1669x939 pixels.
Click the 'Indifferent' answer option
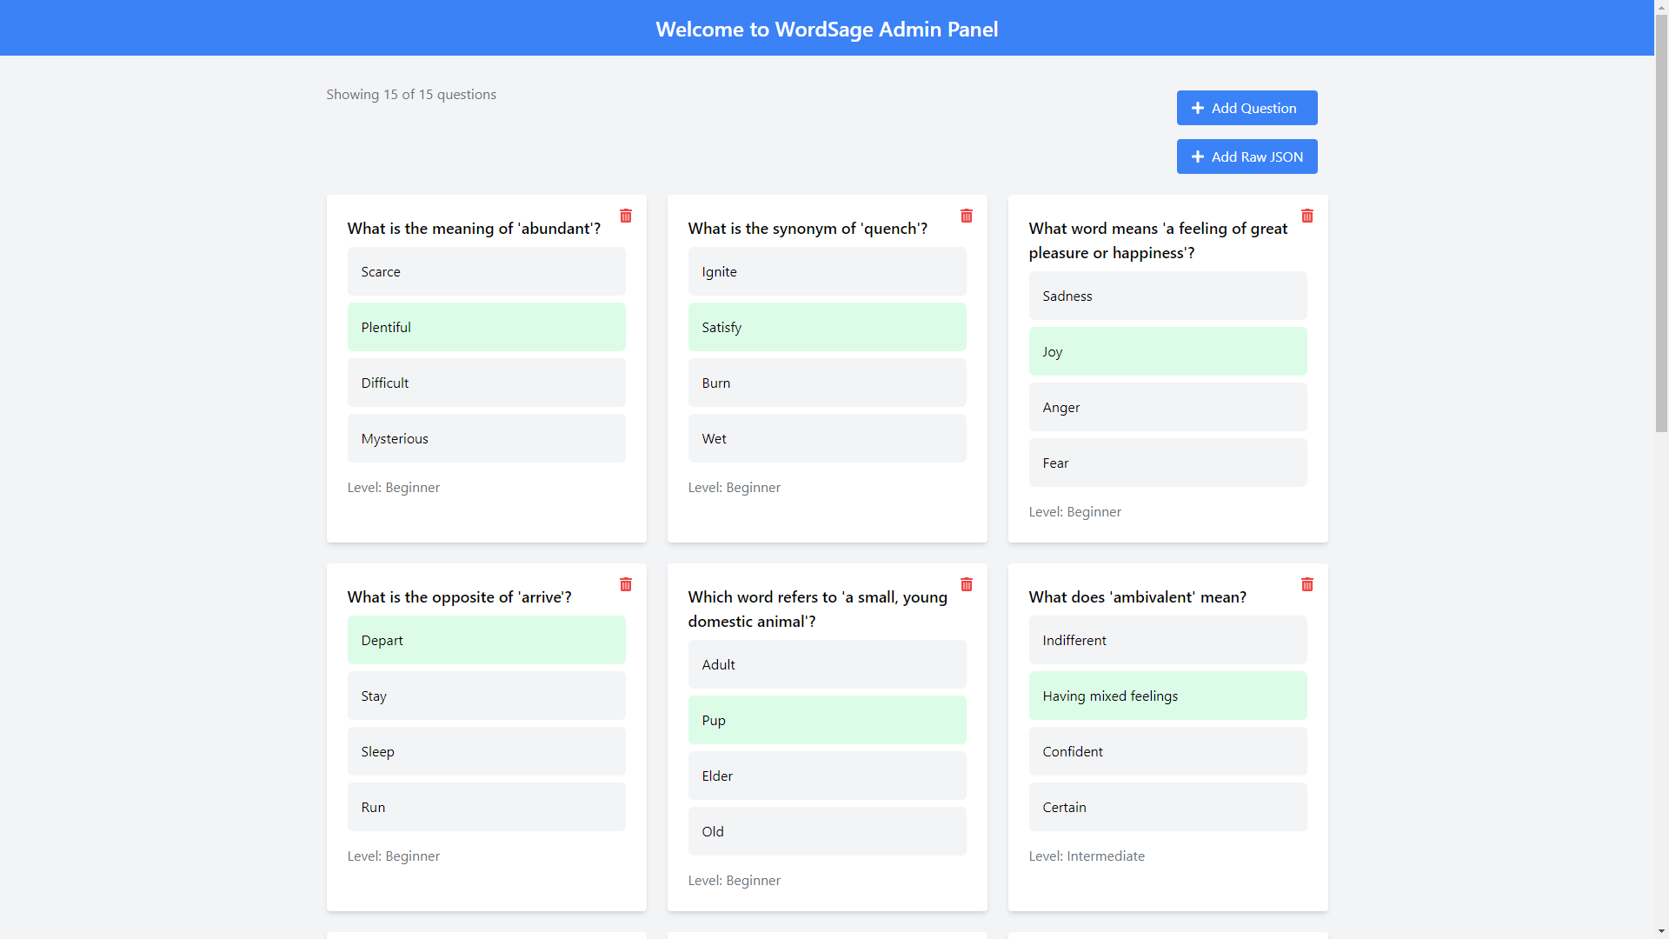pos(1167,640)
